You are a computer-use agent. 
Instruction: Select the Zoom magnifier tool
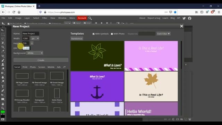coord(3,108)
